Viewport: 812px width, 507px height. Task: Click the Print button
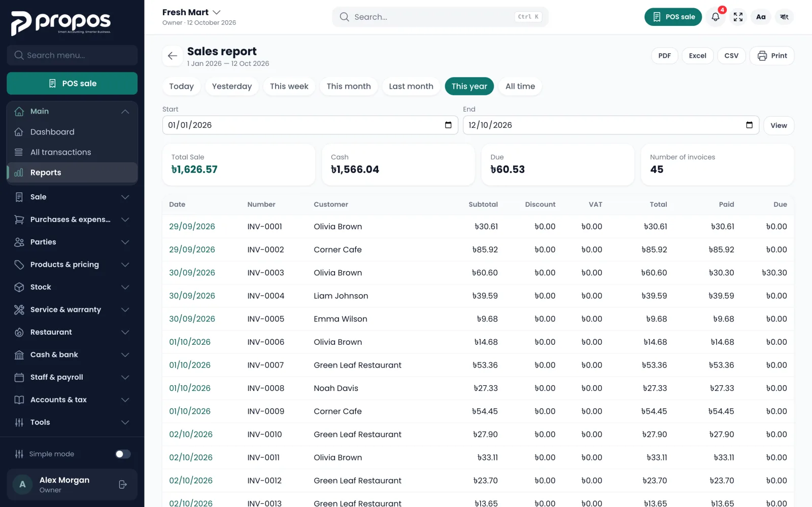point(772,56)
